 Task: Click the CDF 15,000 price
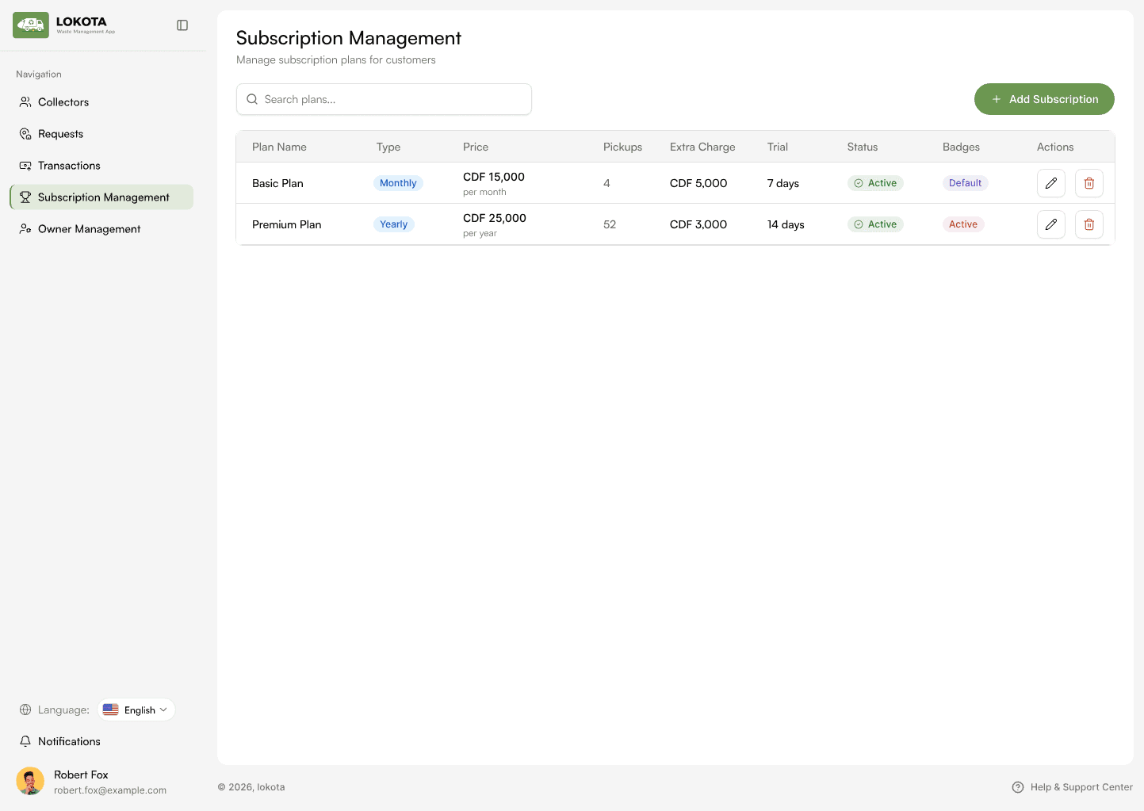tap(494, 177)
